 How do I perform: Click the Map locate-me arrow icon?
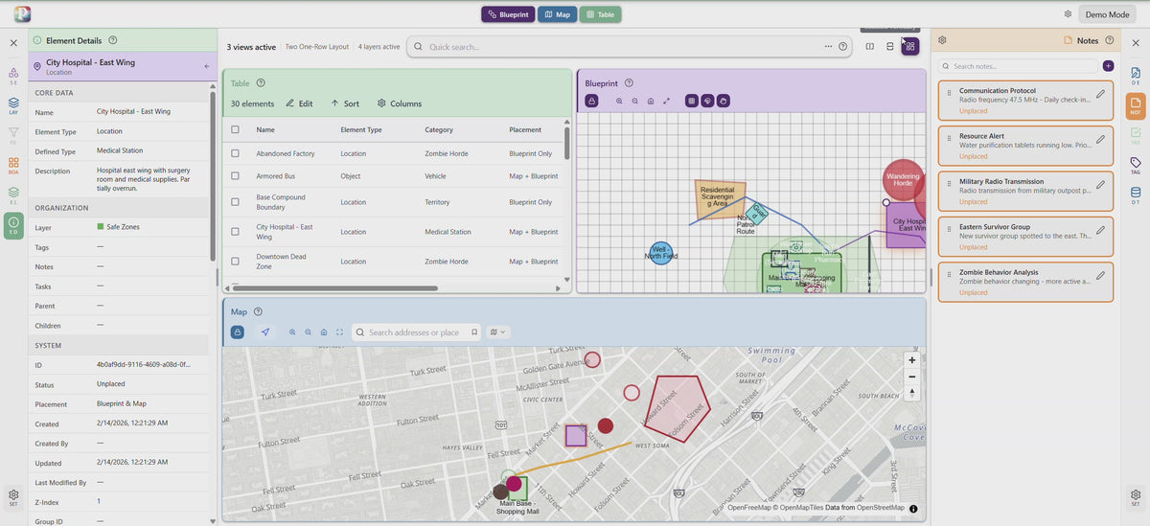[x=265, y=332]
